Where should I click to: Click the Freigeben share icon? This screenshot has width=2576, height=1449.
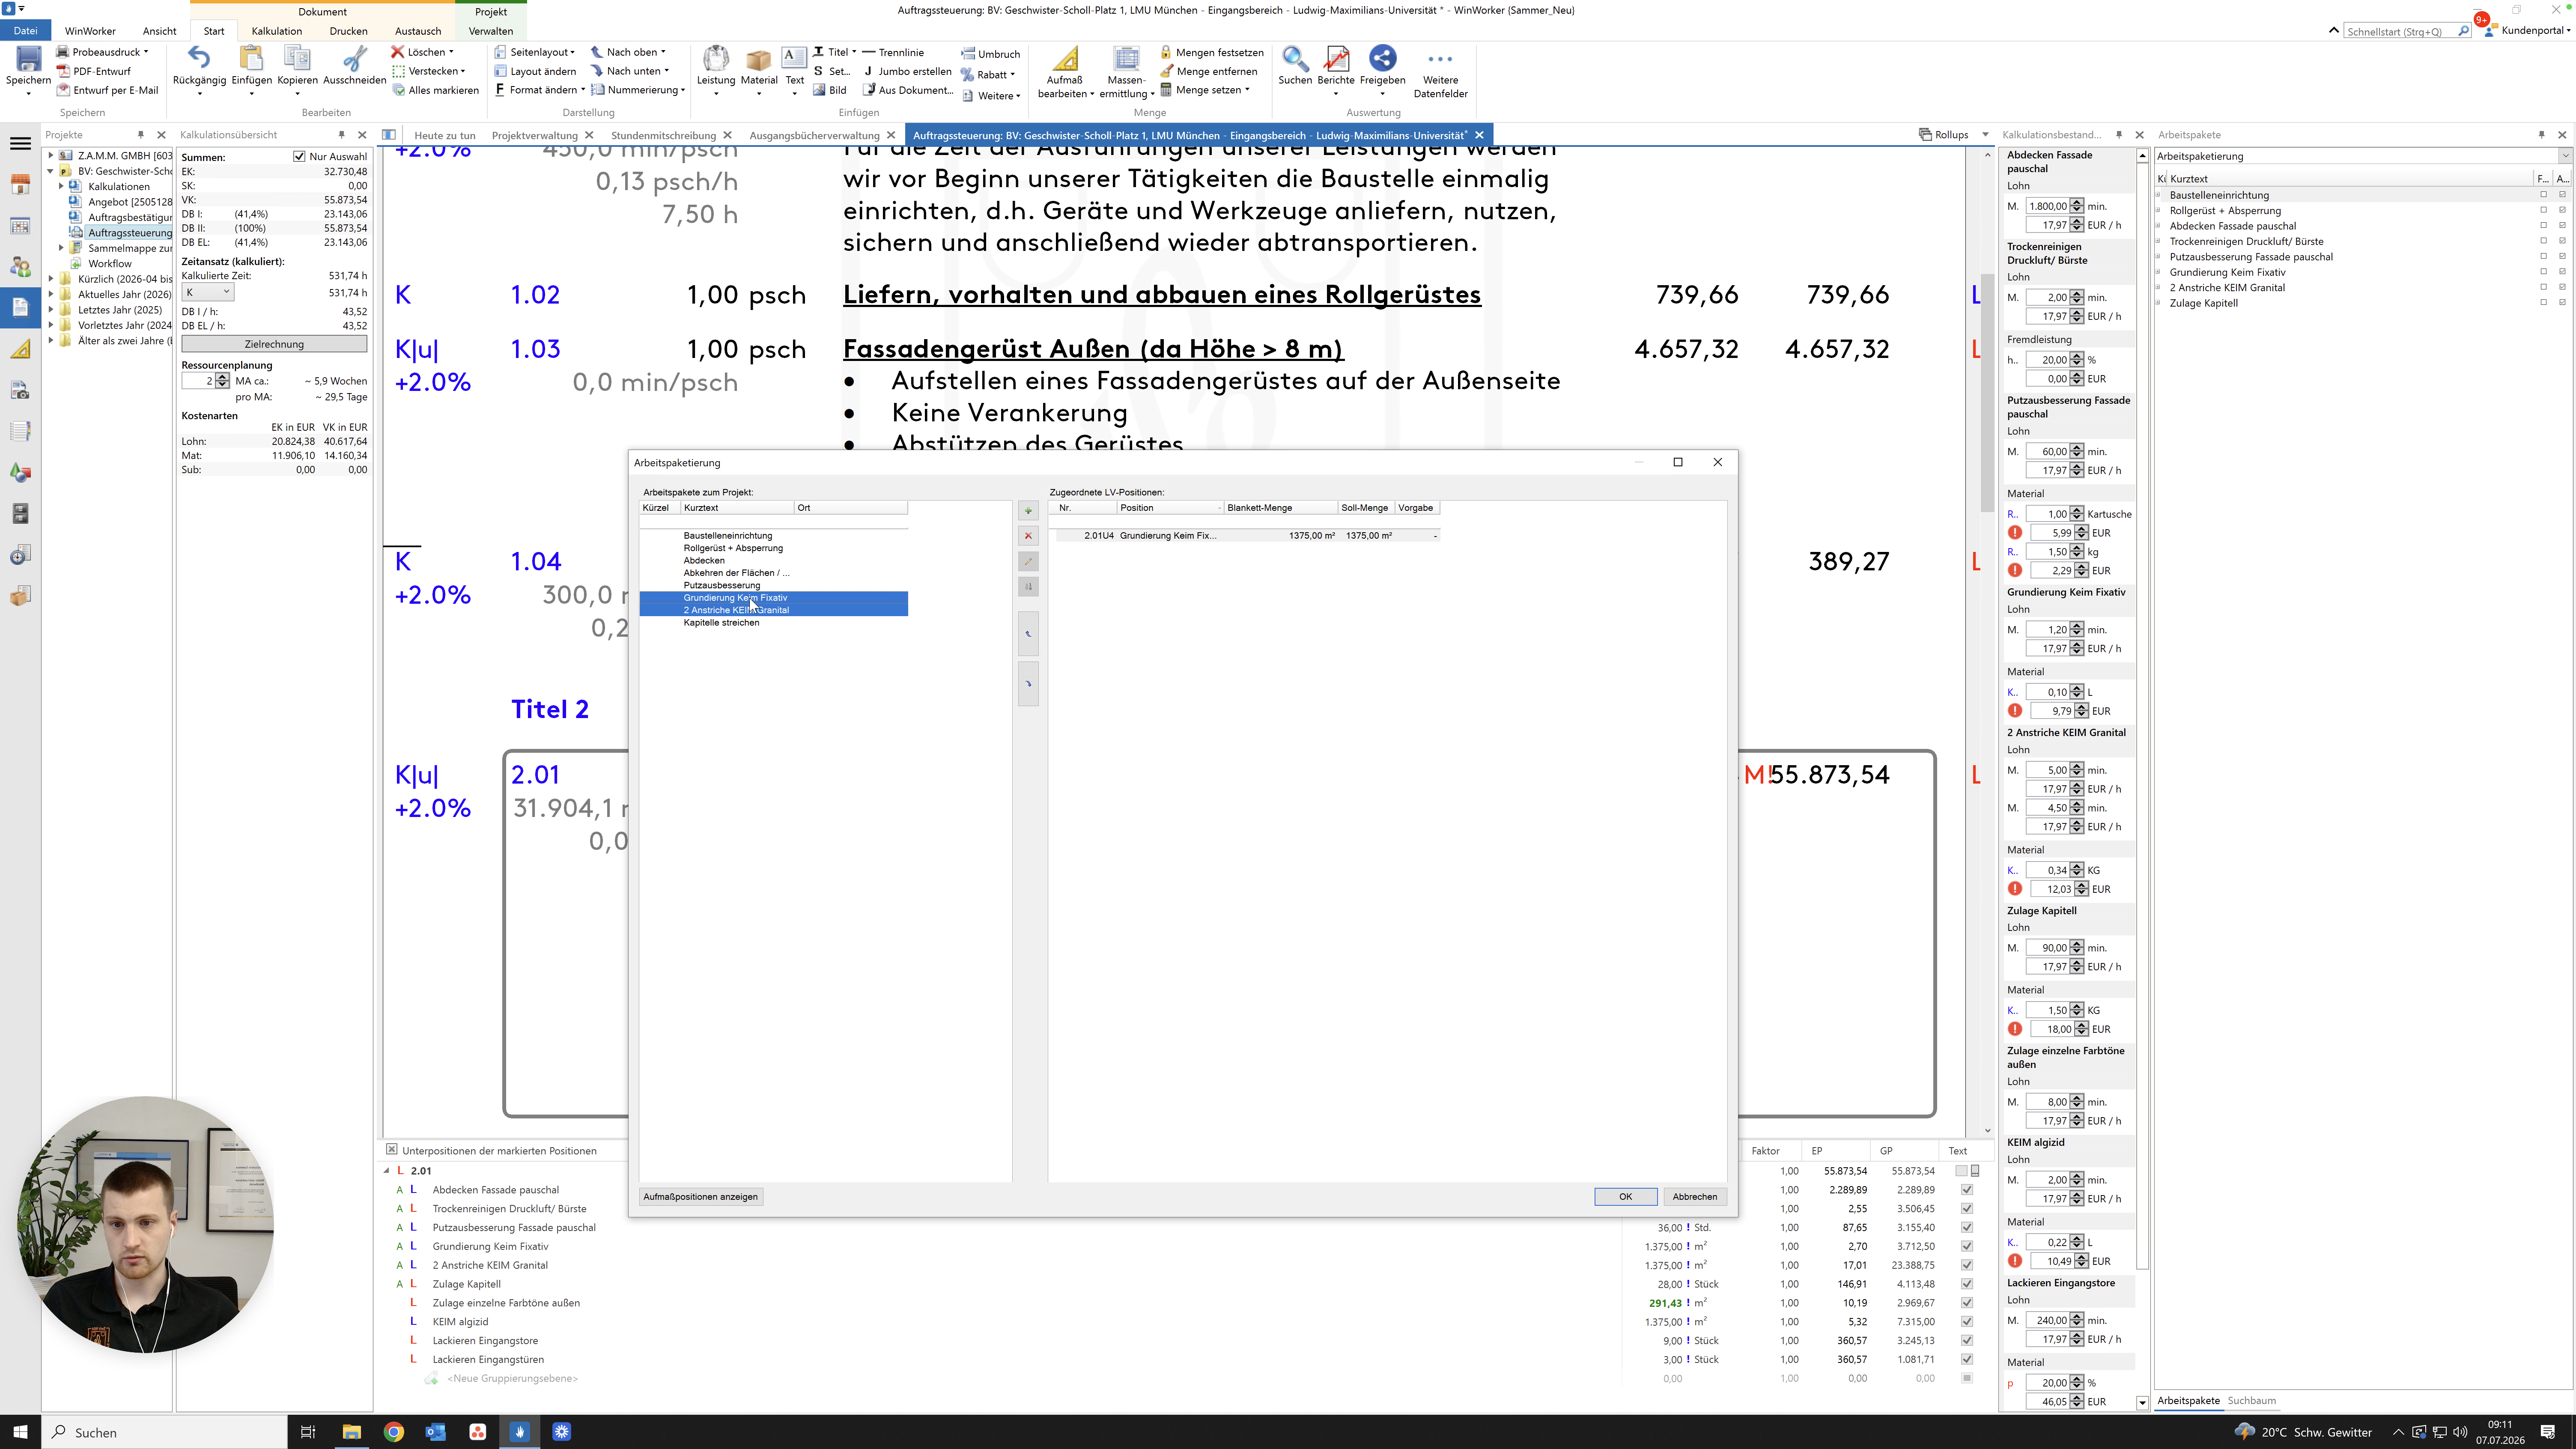click(x=1382, y=59)
